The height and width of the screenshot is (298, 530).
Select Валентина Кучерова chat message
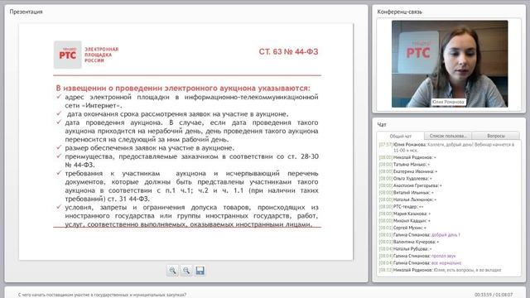pos(409,242)
